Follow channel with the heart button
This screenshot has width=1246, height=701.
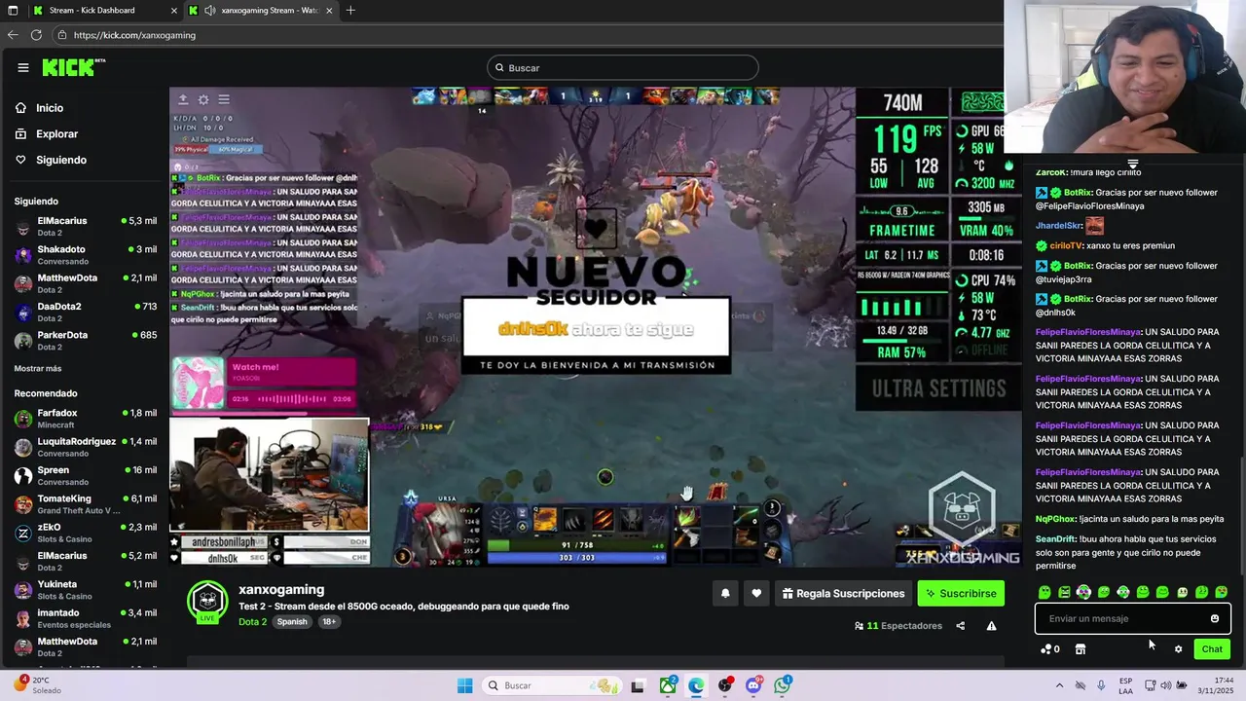pos(756,593)
